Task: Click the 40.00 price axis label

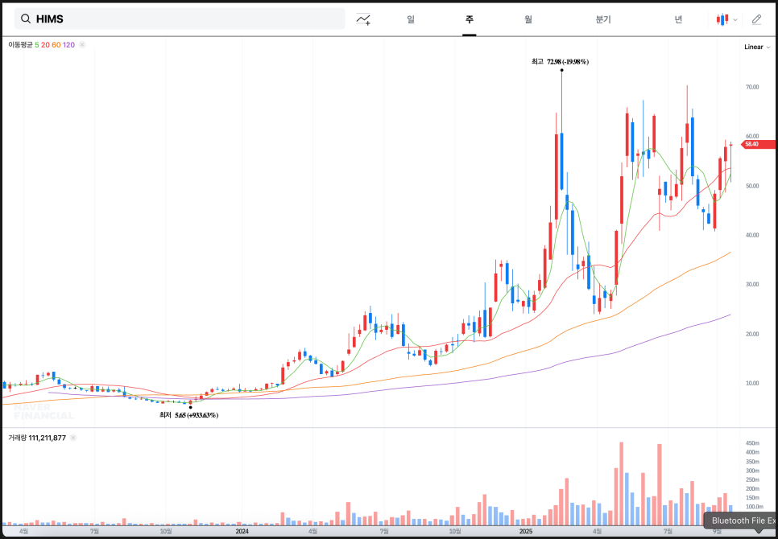Action: [752, 235]
